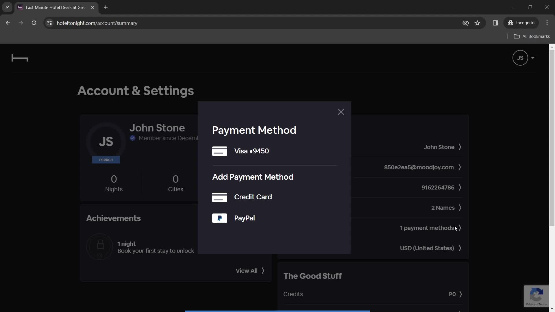Select the Last Minute Hotel Deals tab
This screenshot has width=555, height=312.
click(x=56, y=8)
